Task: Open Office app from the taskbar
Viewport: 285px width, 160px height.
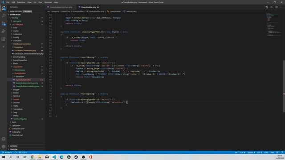Action: [90, 157]
